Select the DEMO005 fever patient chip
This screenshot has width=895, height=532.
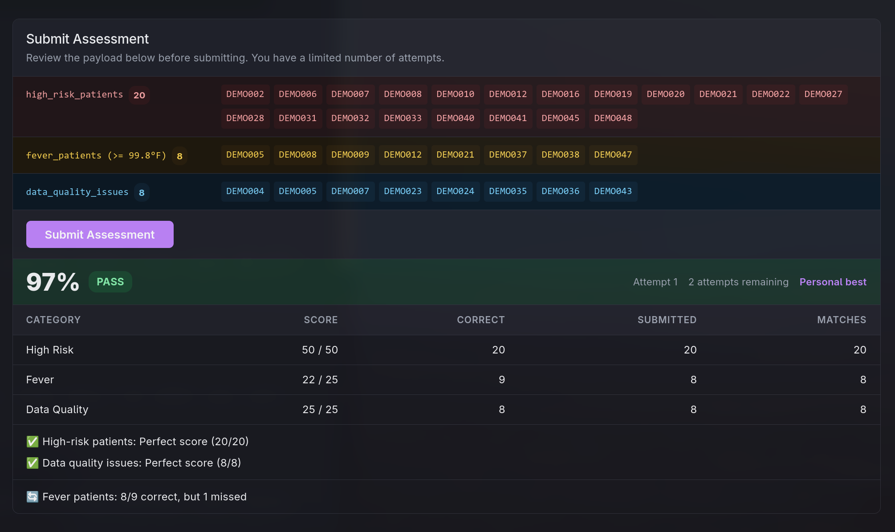pyautogui.click(x=245, y=155)
